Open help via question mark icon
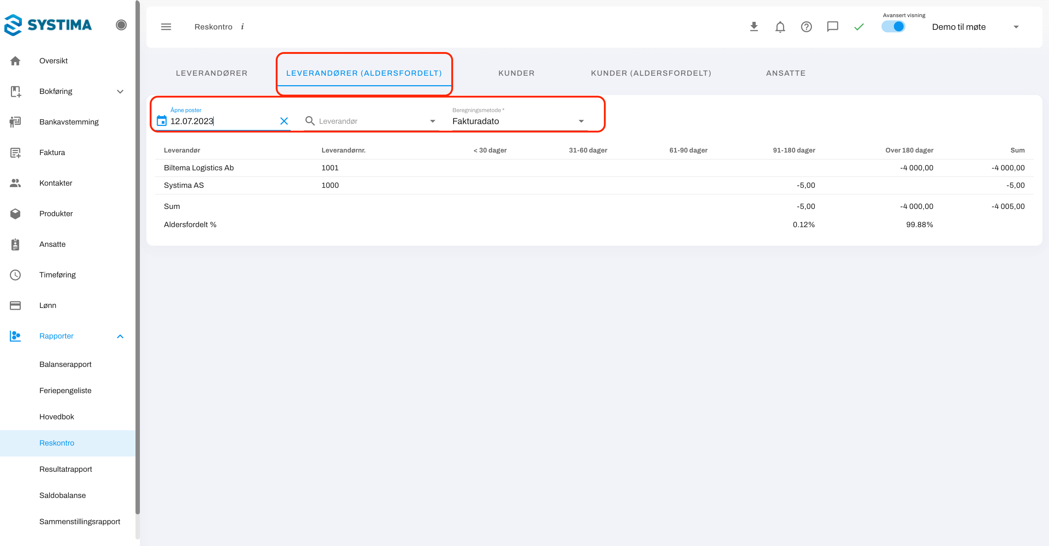This screenshot has height=546, width=1049. [806, 27]
